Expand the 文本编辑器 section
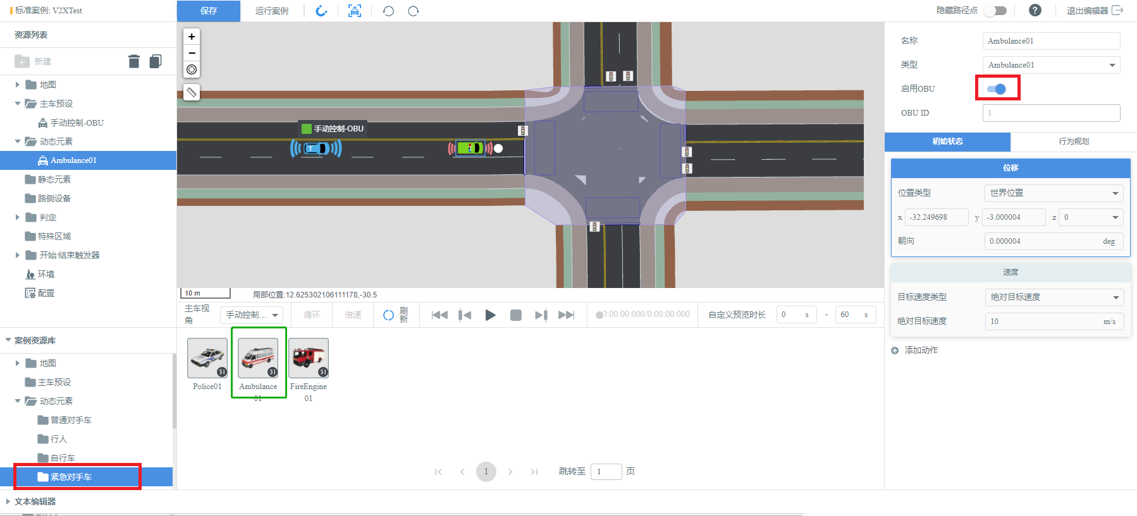 click(x=8, y=501)
